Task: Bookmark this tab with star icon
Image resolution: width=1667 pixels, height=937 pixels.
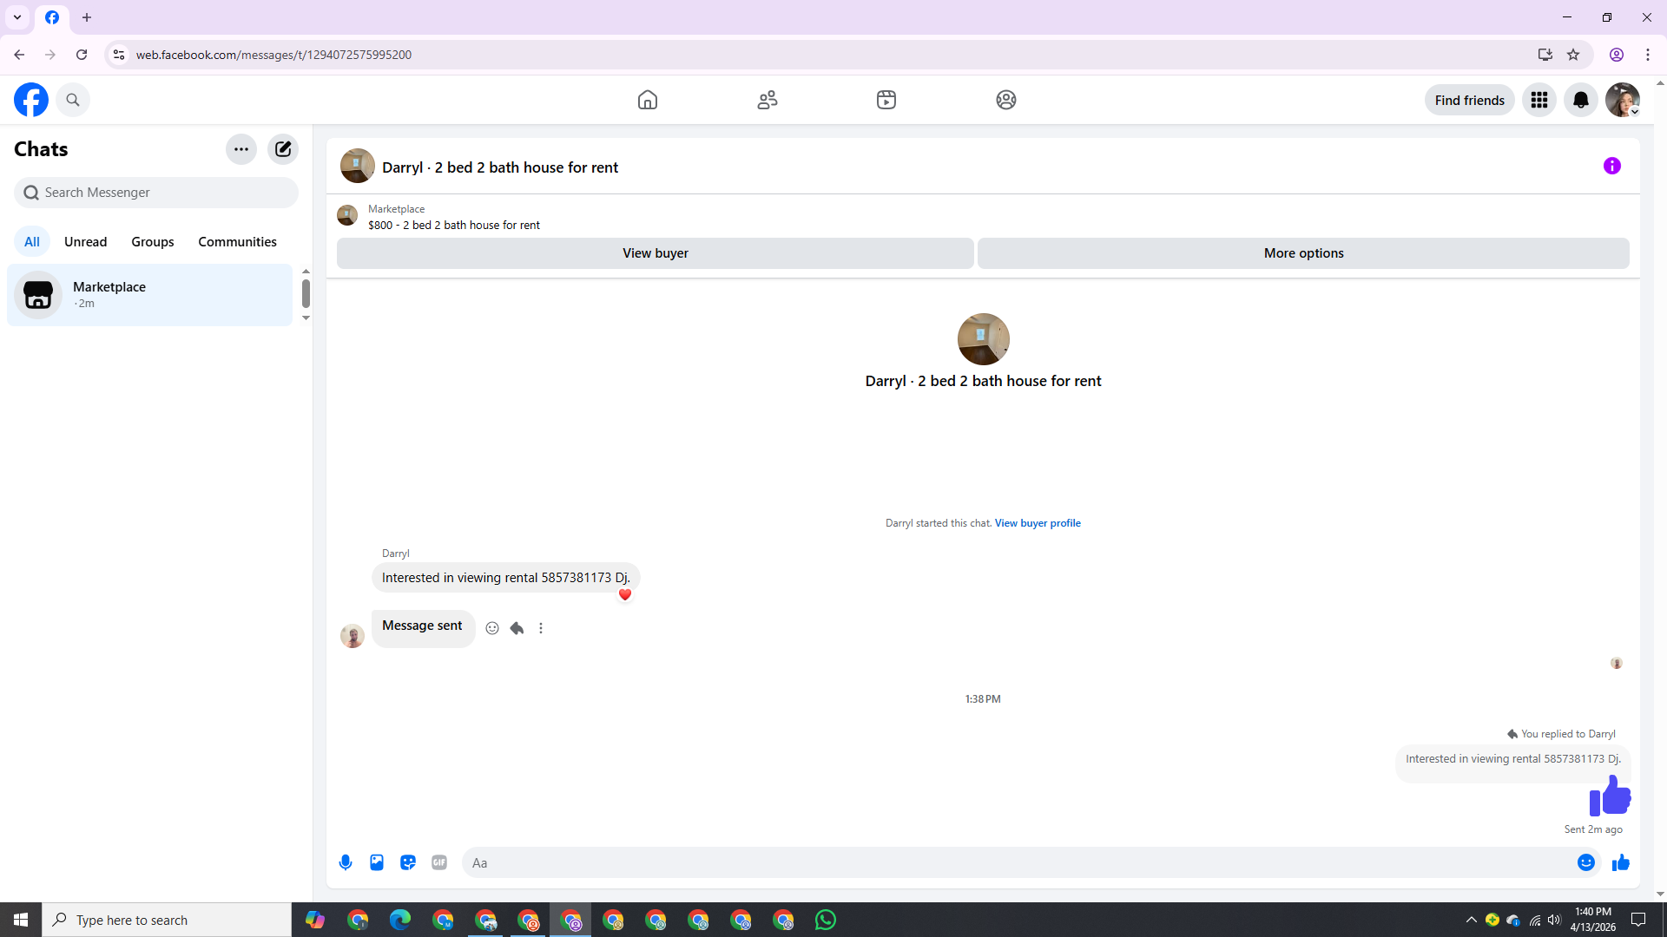Action: click(1573, 55)
